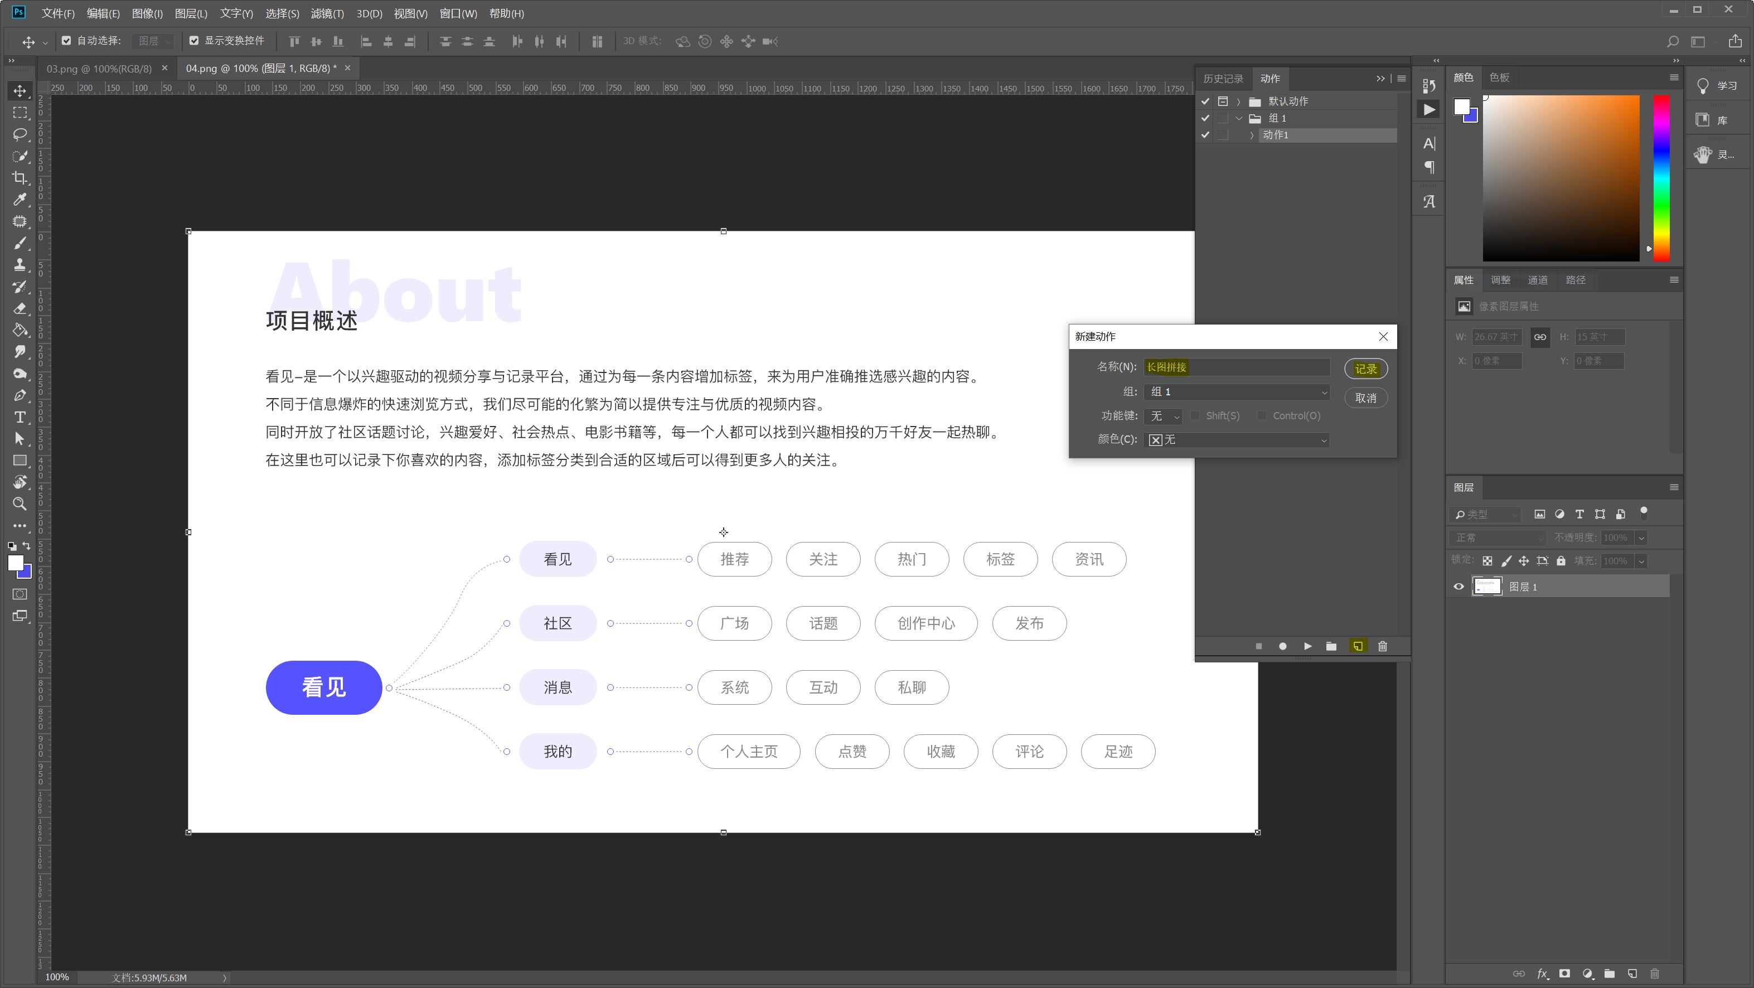Select the Lasso tool

(x=20, y=134)
